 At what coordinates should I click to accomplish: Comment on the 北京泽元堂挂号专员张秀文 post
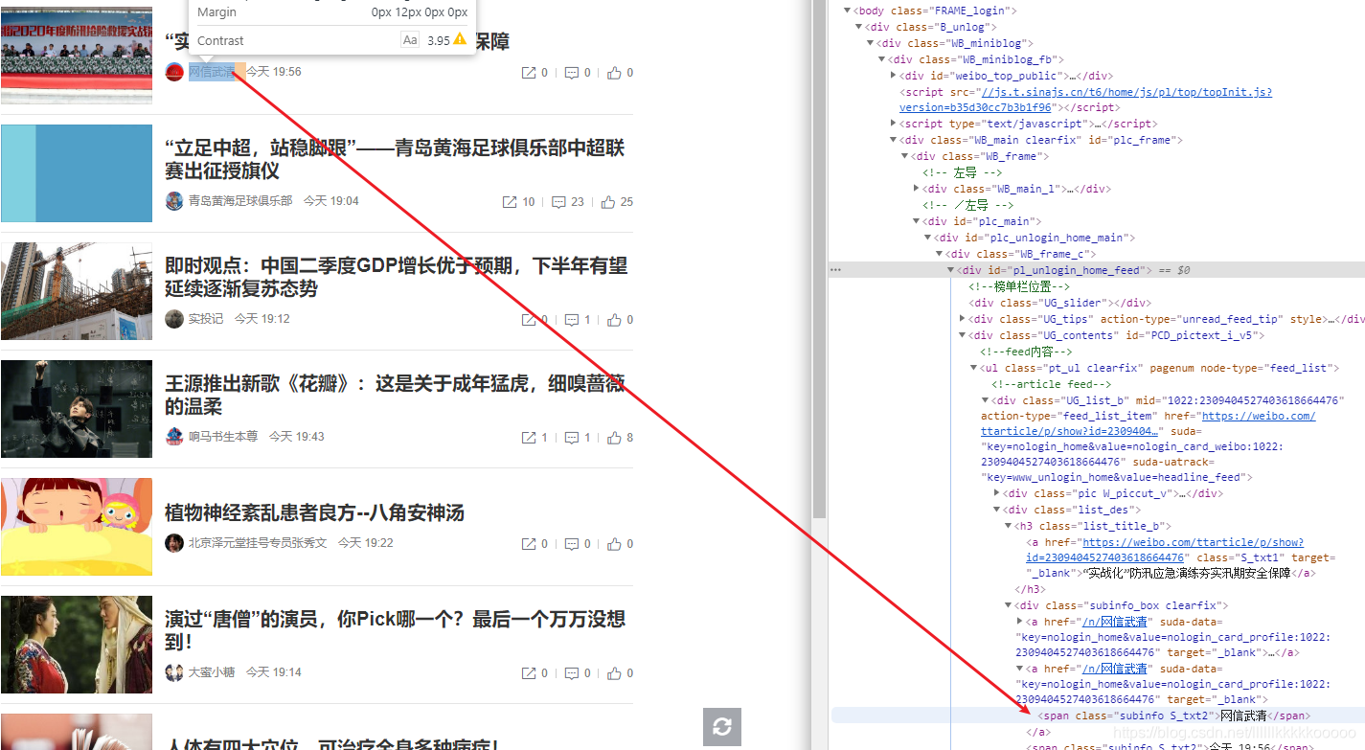[572, 544]
